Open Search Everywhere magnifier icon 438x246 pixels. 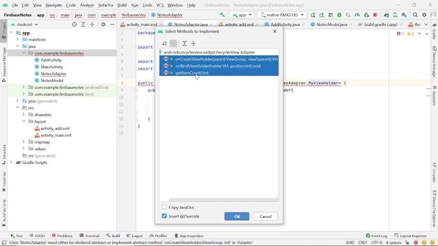pyautogui.click(x=415, y=15)
